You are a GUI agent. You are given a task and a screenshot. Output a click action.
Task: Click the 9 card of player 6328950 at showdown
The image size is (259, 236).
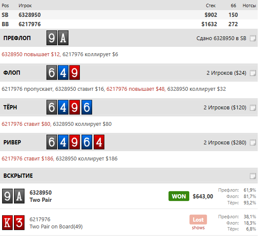[7, 196]
